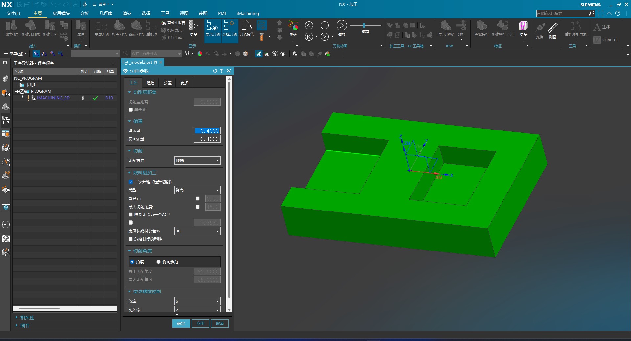Switch to the 公差 tab
The image size is (631, 341).
pos(168,83)
